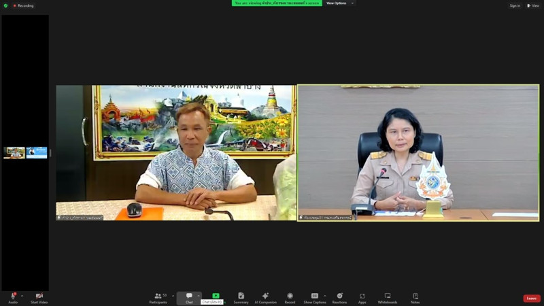Open the Notes panel

[x=415, y=297]
